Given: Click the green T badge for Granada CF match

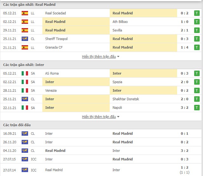Looking at the screenshot, I should click(x=197, y=47).
